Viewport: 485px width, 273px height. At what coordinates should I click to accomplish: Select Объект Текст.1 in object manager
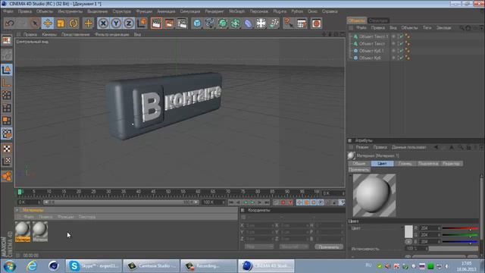[x=374, y=36]
